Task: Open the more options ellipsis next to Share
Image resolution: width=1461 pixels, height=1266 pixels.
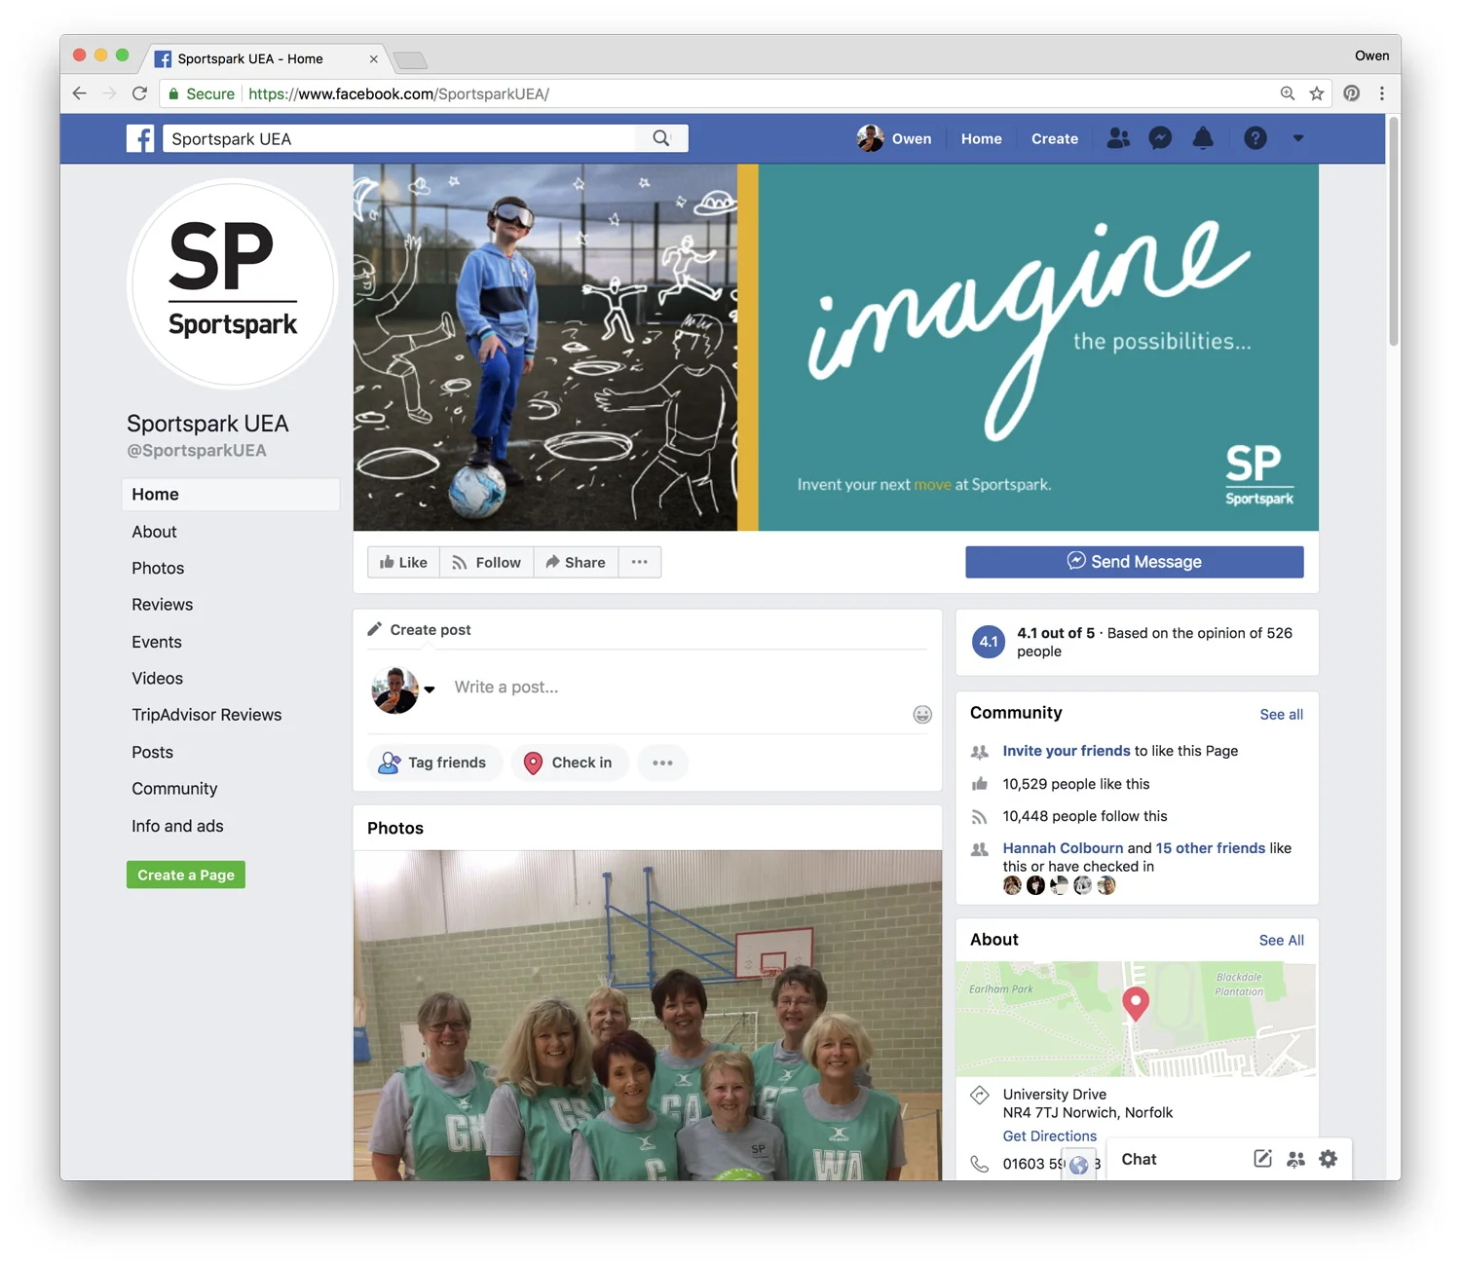Action: [x=639, y=562]
